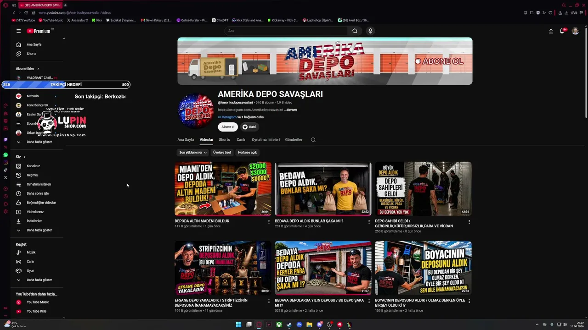The height and width of the screenshot is (330, 588).
Task: Open the Oynatma listeleri channel tab
Action: click(x=266, y=140)
